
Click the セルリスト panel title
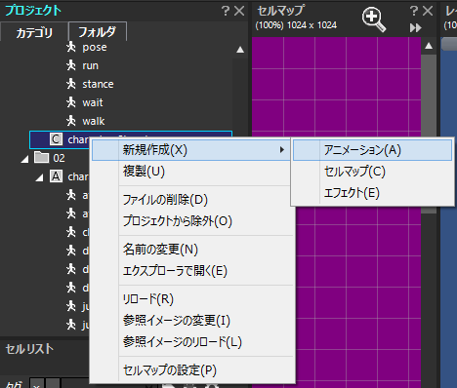29,349
